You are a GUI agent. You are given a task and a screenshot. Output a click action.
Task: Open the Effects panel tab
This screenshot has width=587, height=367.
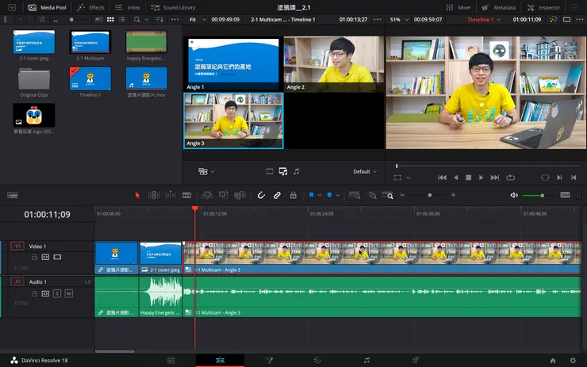click(x=91, y=7)
